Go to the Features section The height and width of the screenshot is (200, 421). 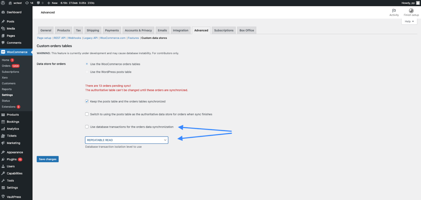click(133, 38)
